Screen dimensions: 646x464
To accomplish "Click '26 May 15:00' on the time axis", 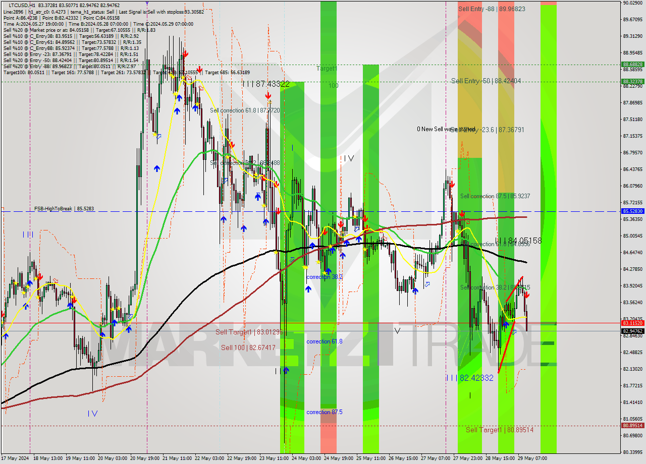I will pos(403,459).
